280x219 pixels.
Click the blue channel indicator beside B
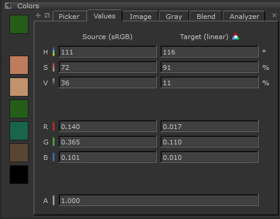pos(53,157)
